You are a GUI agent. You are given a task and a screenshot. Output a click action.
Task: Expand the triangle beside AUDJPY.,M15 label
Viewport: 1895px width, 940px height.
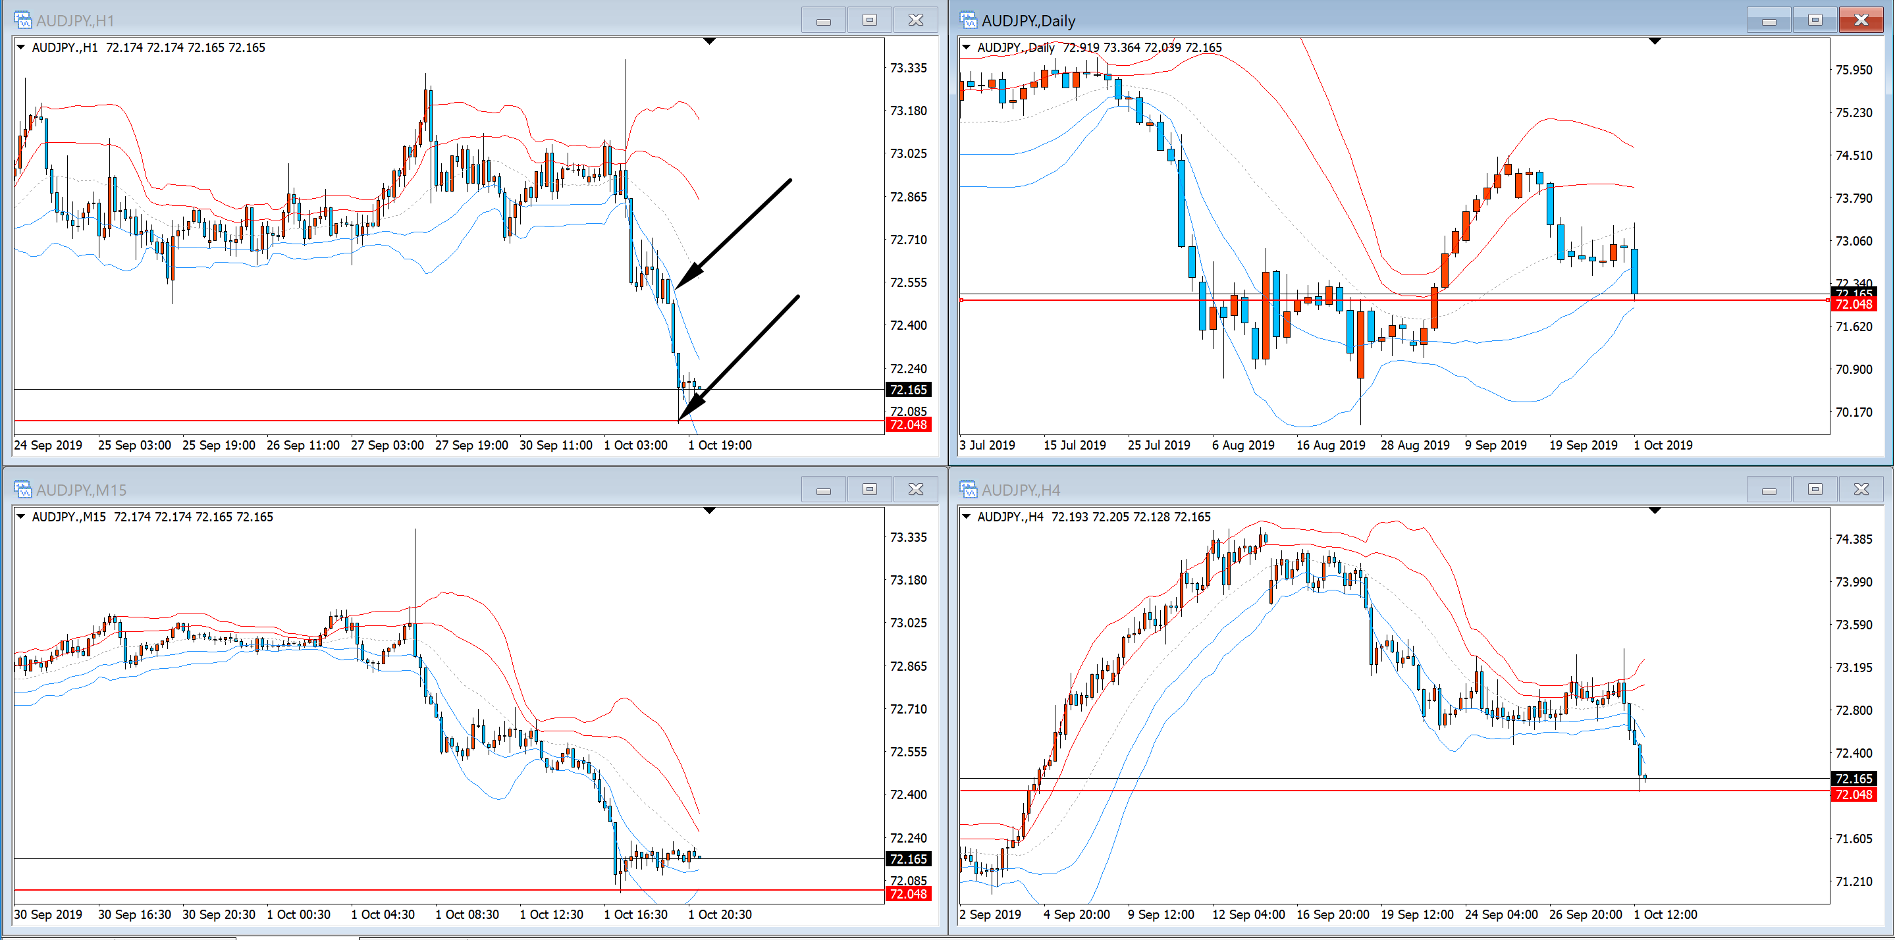(21, 516)
